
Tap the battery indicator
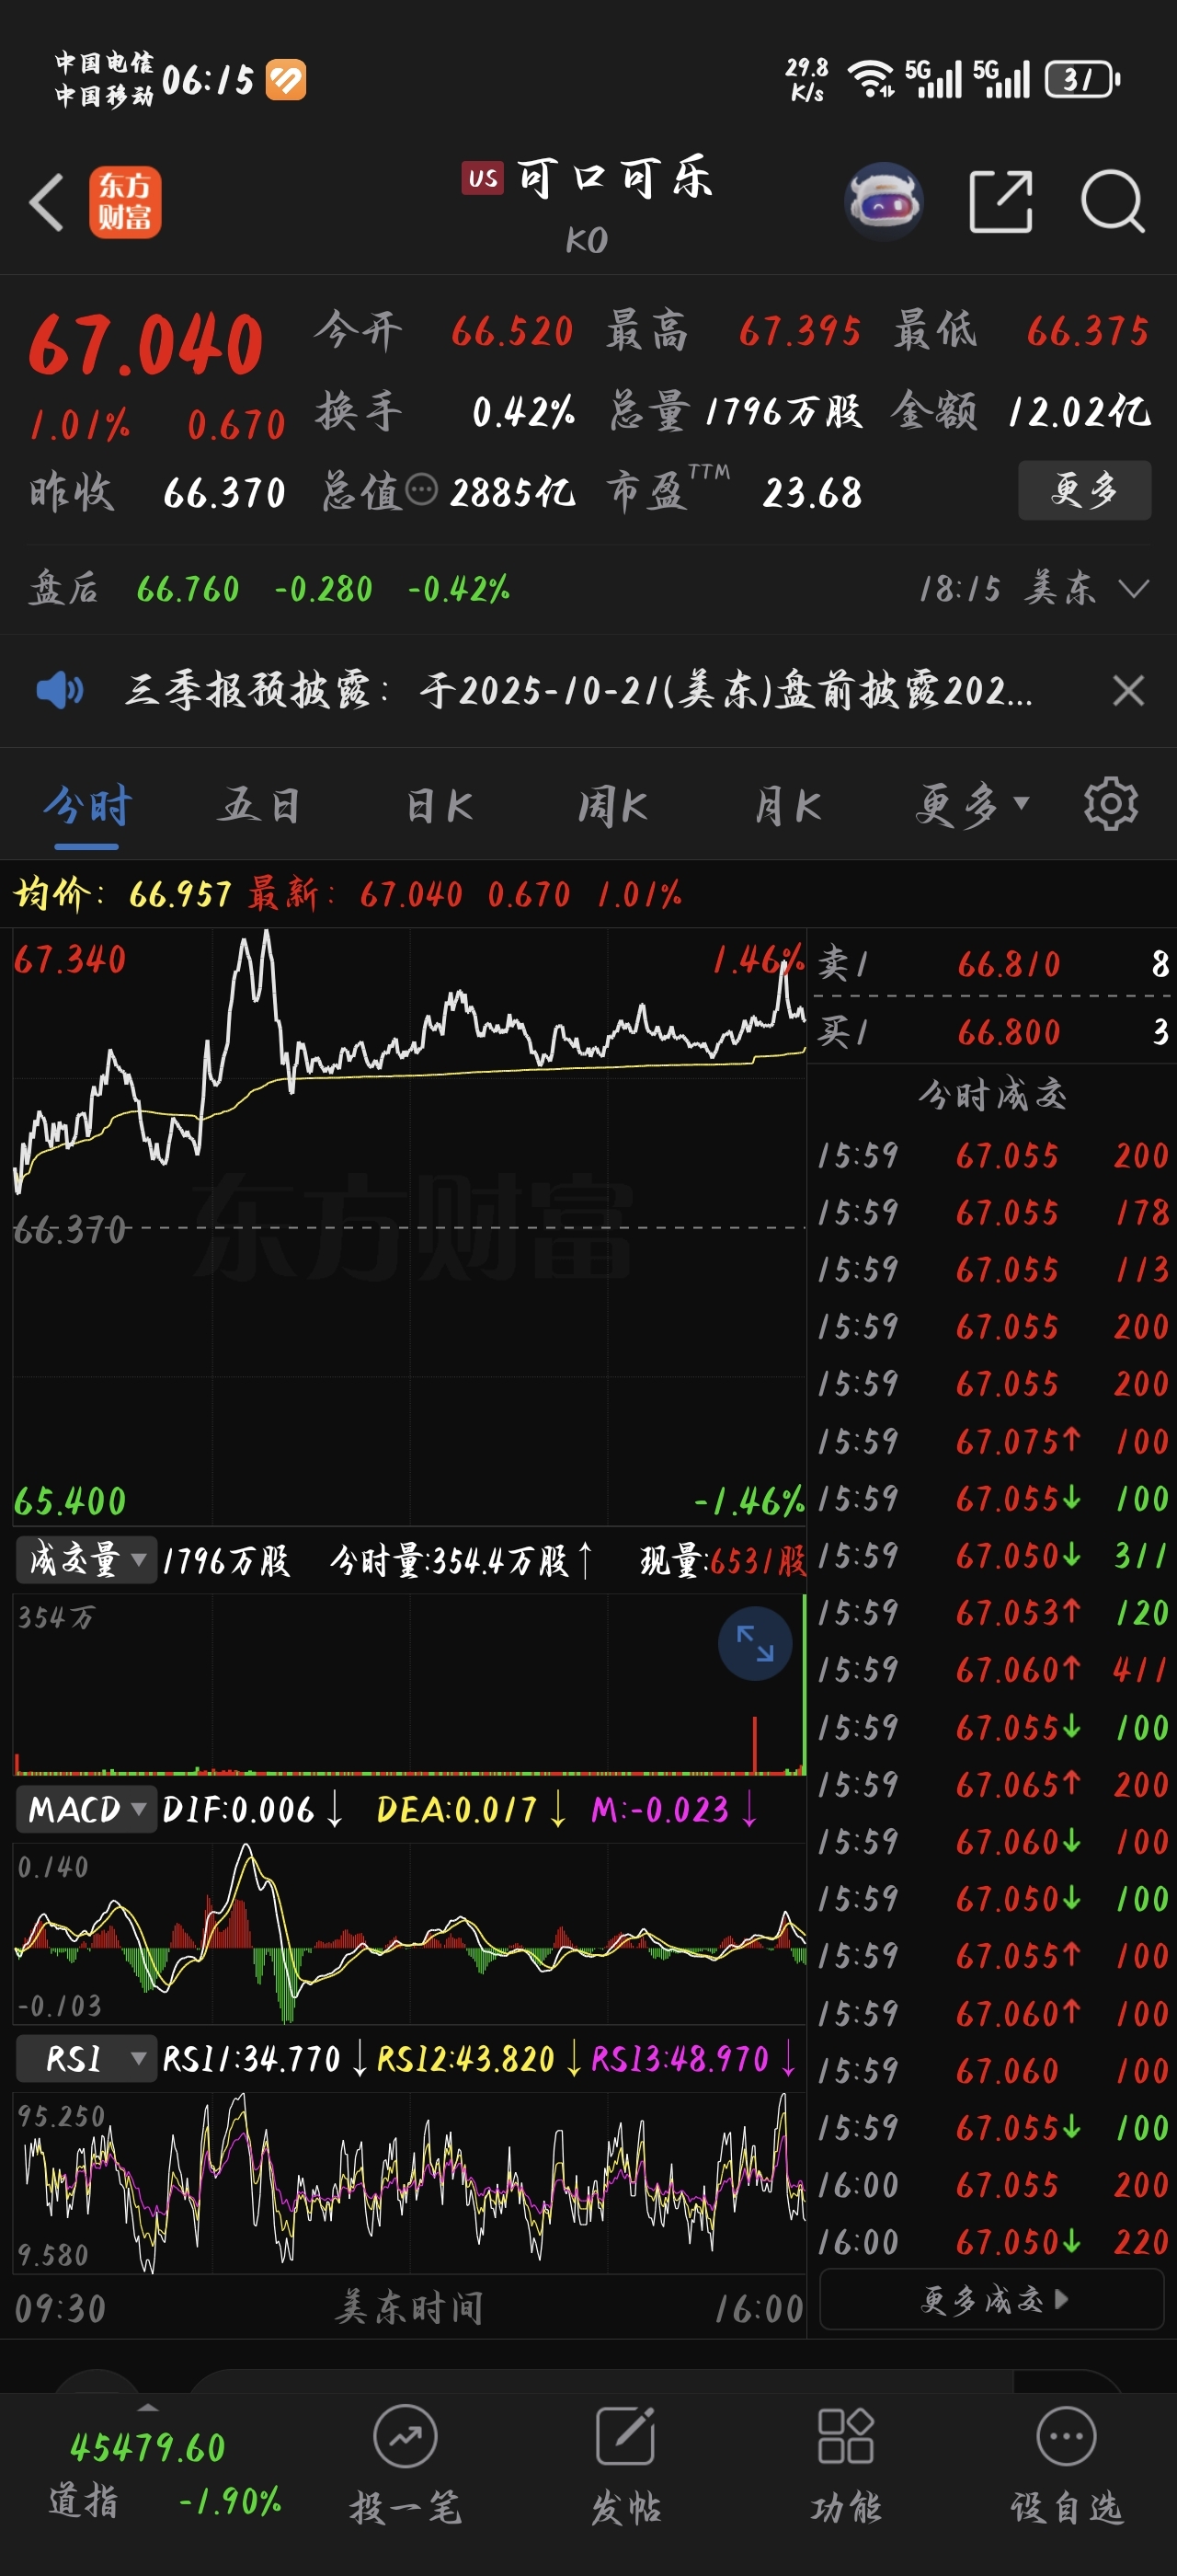click(x=1082, y=79)
